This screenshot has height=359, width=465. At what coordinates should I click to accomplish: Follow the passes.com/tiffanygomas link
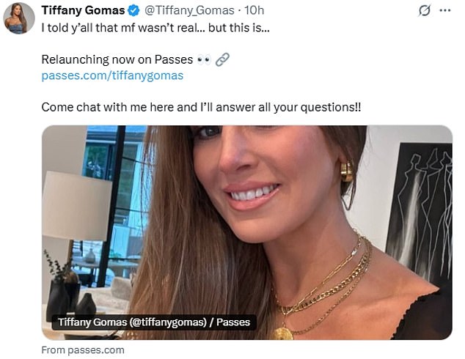112,75
